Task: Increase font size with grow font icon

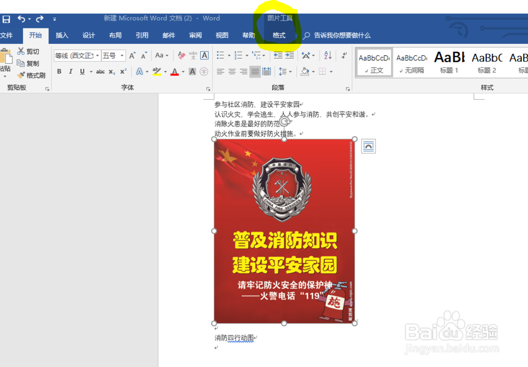Action: click(133, 55)
